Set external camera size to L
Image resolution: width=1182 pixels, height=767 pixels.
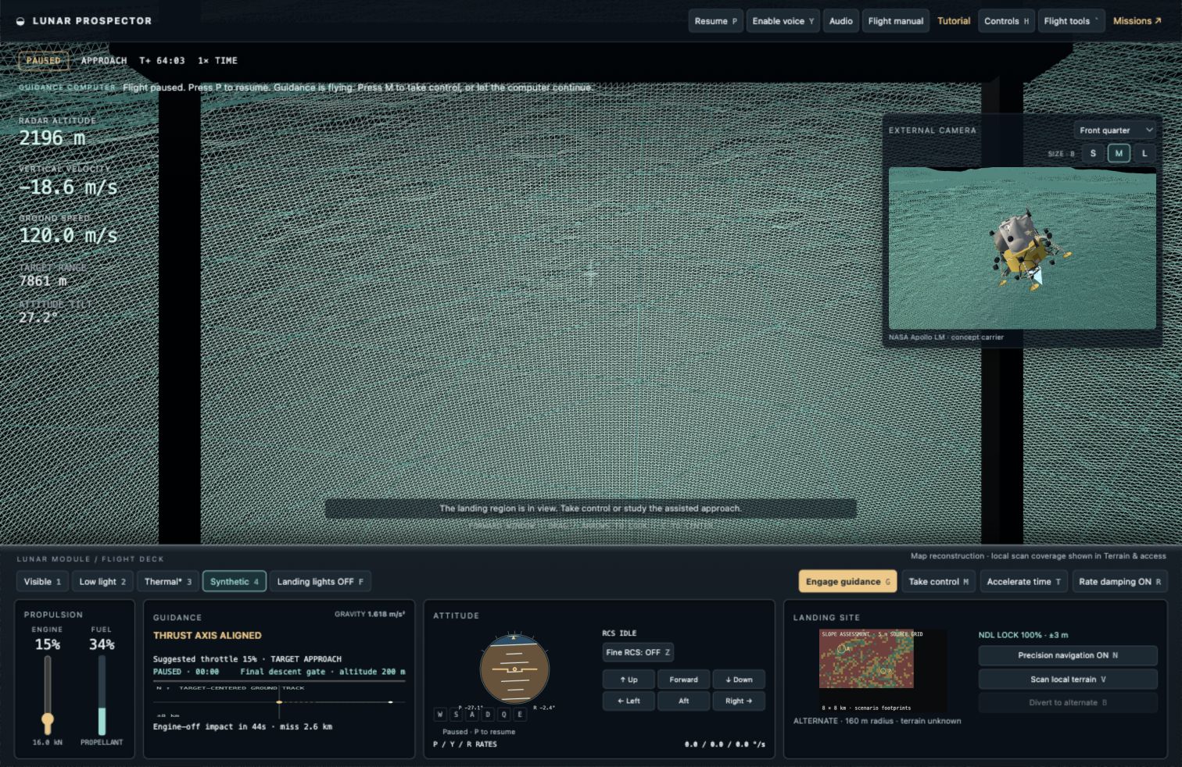pos(1144,153)
